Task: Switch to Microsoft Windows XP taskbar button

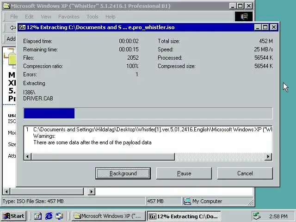Action: pos(109,216)
